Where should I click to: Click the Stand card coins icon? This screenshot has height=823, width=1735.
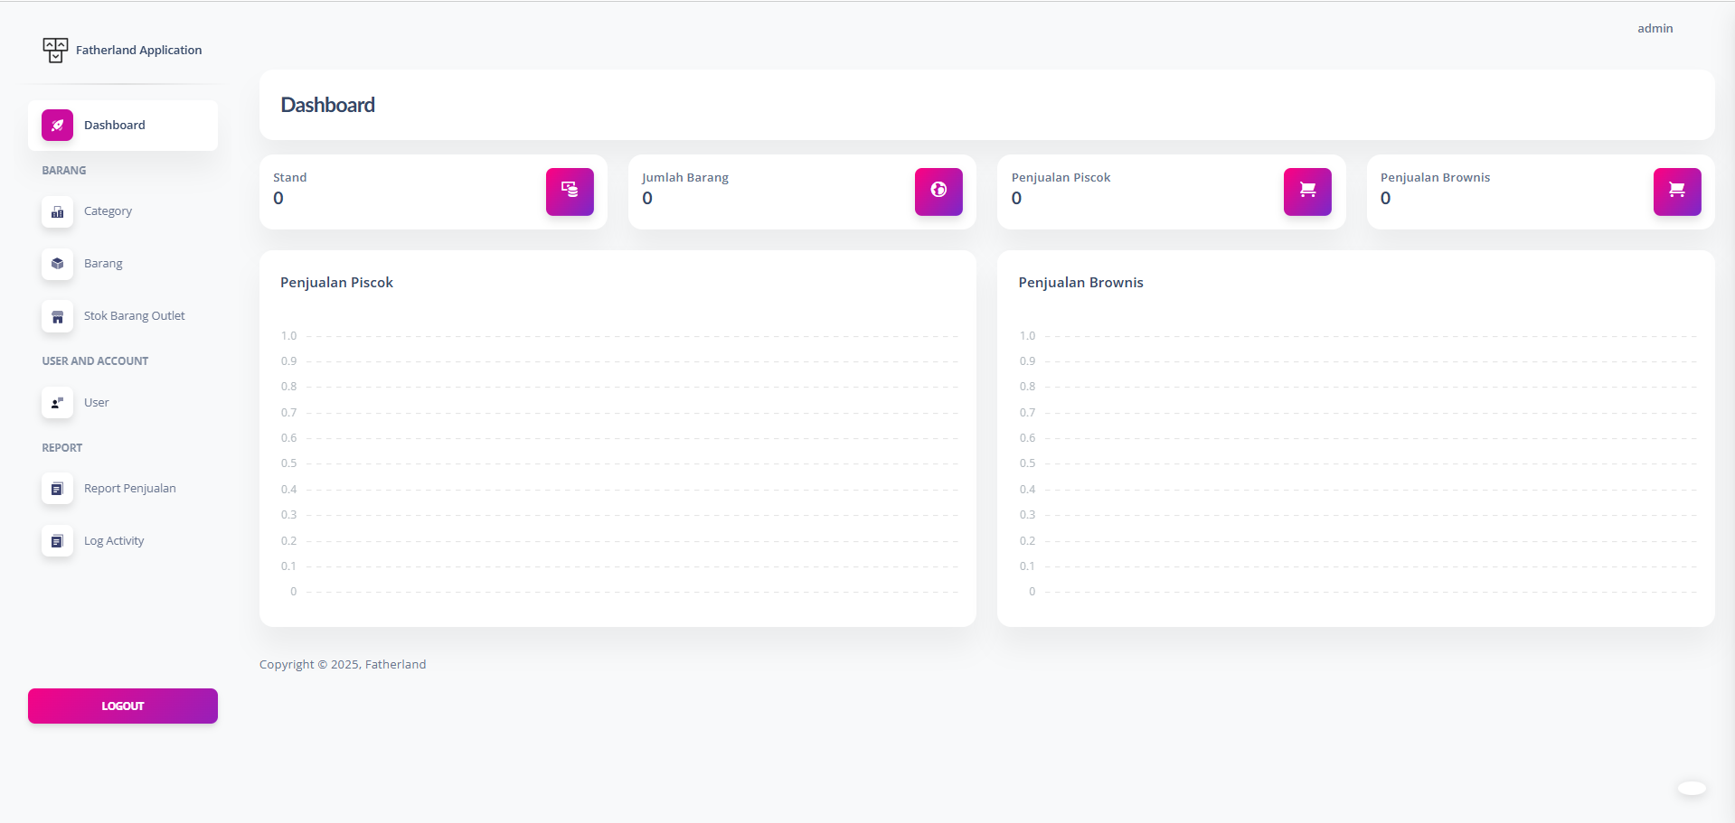point(570,192)
